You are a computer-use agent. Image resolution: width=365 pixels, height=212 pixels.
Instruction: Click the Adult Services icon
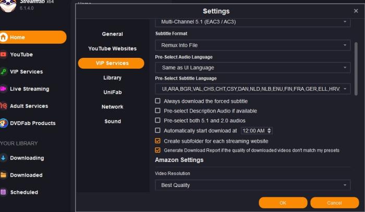coord(4,106)
